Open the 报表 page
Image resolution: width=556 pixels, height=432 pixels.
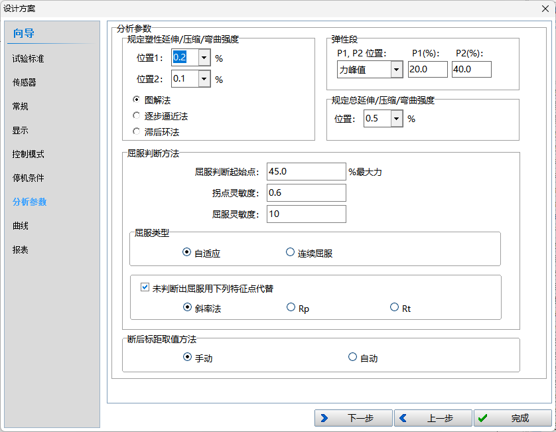[20, 250]
